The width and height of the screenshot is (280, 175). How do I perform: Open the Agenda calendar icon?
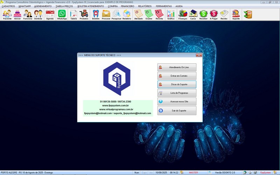coord(50,14)
